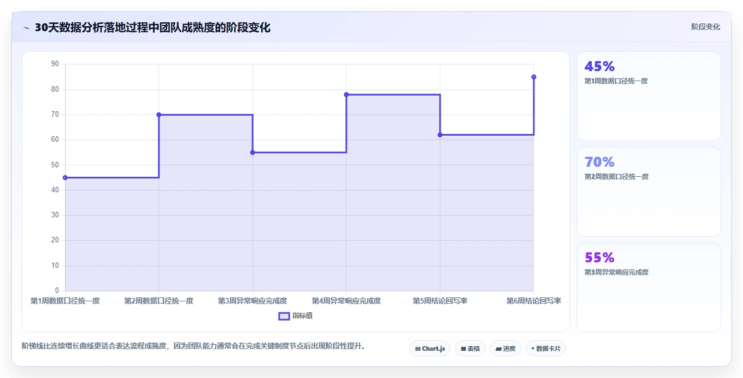The image size is (743, 378).
Task: Click x-axis label 第4周异常响应完成度
Action: tap(346, 301)
